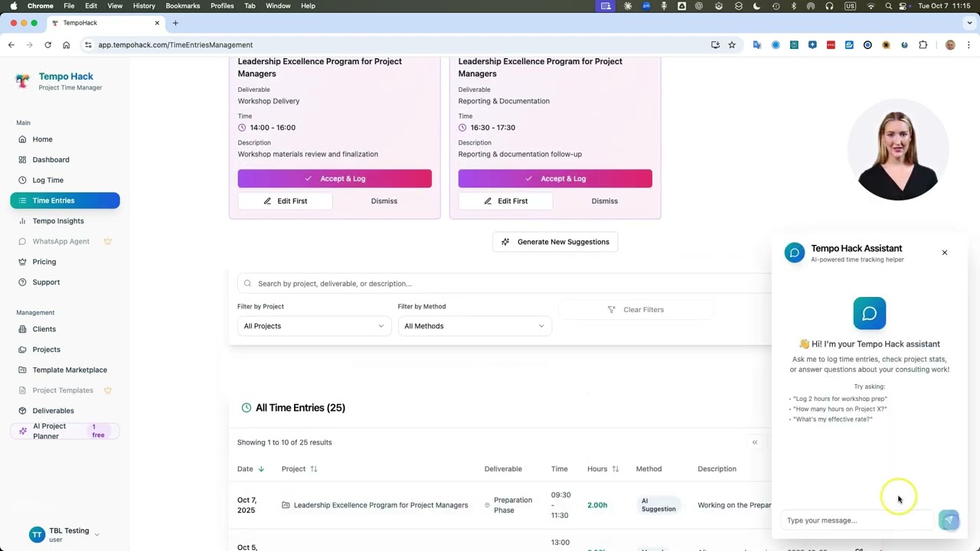The height and width of the screenshot is (551, 980).
Task: Click the "2.00h" hours value
Action: pos(597,505)
